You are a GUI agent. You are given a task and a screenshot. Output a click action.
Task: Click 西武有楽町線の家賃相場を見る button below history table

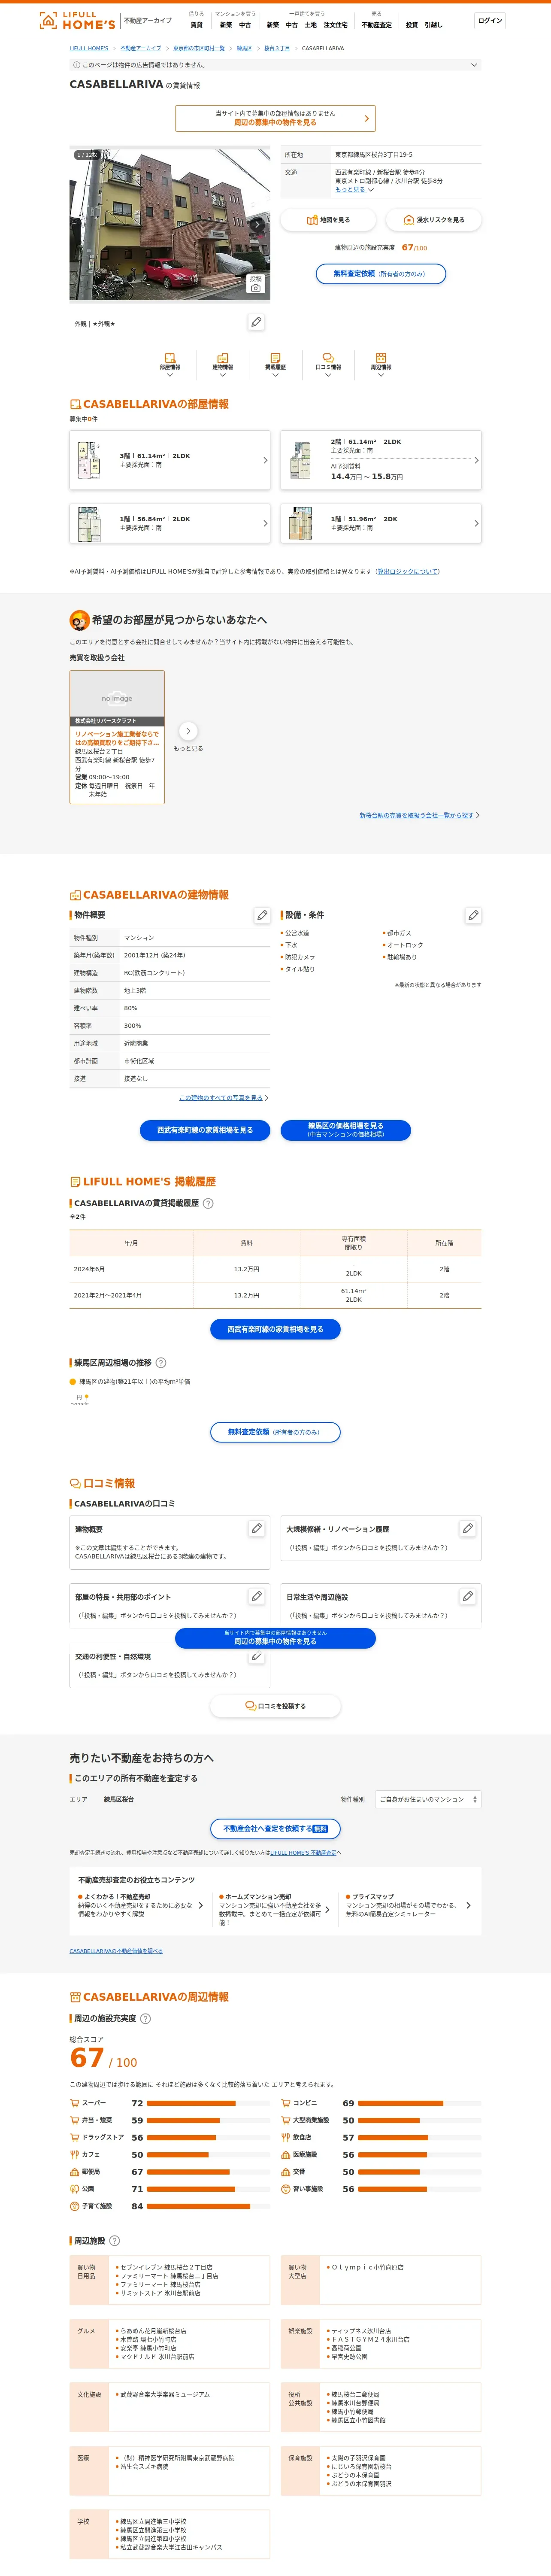pos(275,1329)
